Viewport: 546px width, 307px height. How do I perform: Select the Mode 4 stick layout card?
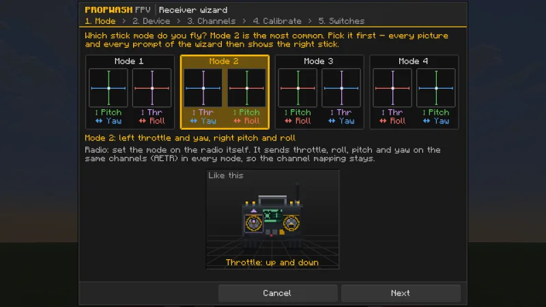[414, 92]
